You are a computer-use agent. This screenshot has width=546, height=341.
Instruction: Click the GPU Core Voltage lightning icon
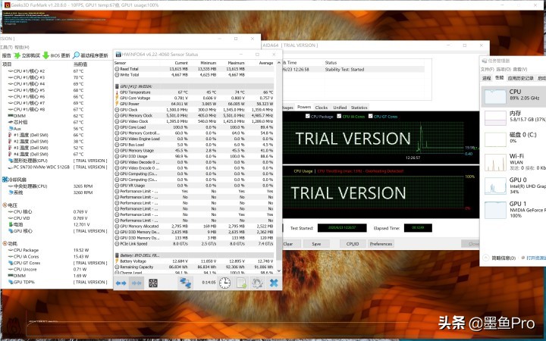tap(117, 98)
